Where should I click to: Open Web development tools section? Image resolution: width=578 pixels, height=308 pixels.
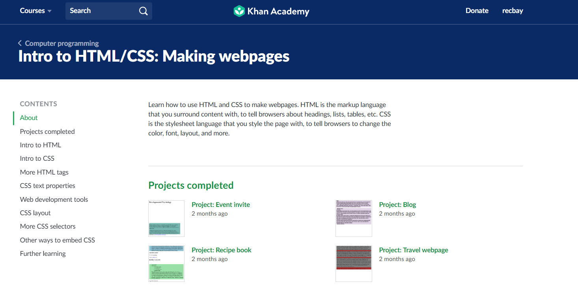coord(54,199)
